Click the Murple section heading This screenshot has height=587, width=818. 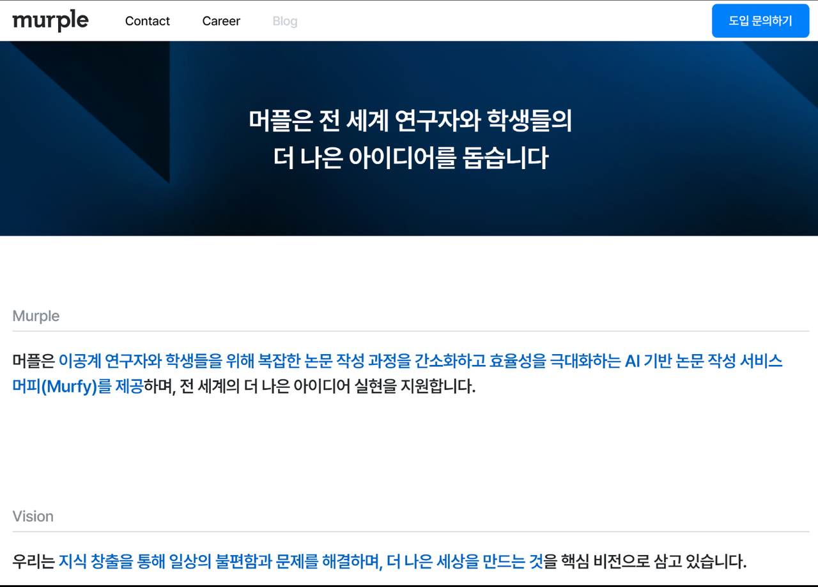[x=36, y=316]
